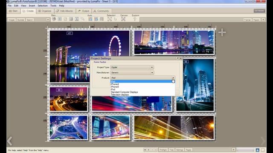
Task: Click blue lock icon in status bar
Action: (x=258, y=150)
